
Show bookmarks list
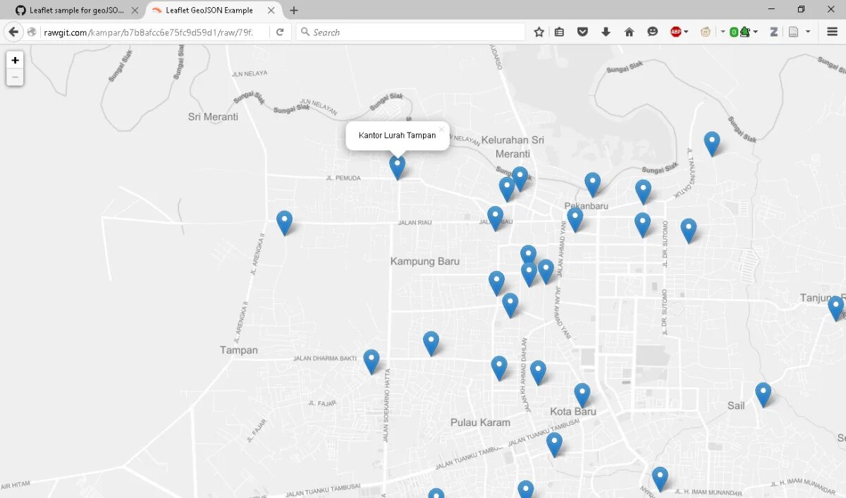click(x=559, y=32)
